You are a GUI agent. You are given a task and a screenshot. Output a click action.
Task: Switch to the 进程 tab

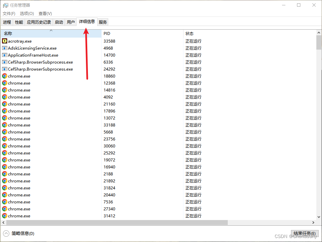(x=7, y=22)
